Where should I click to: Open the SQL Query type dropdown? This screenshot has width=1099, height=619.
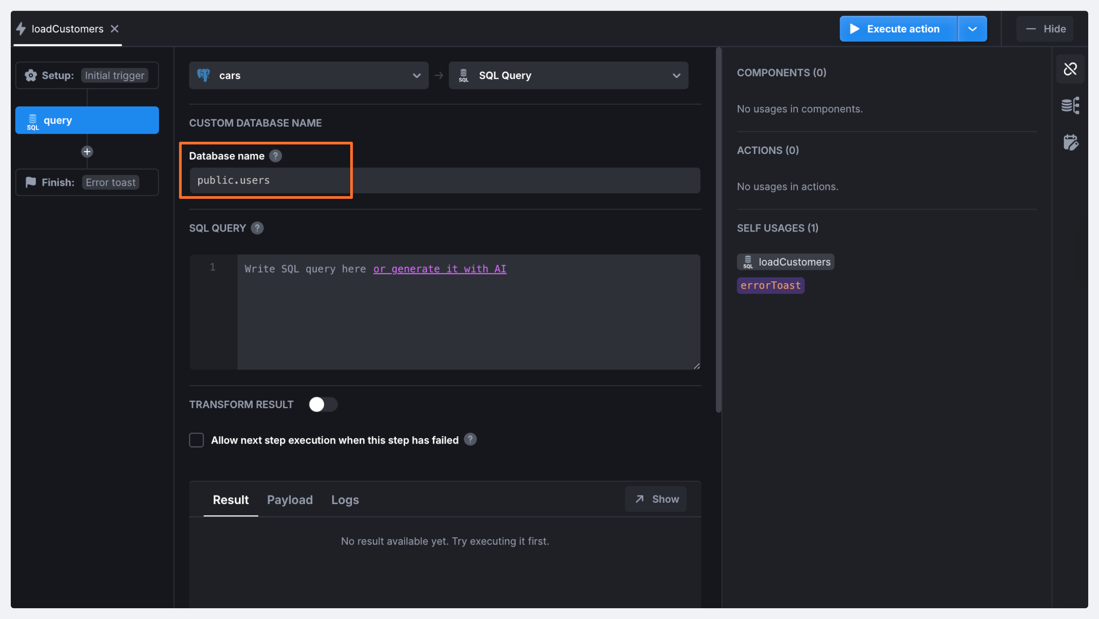[x=568, y=75]
